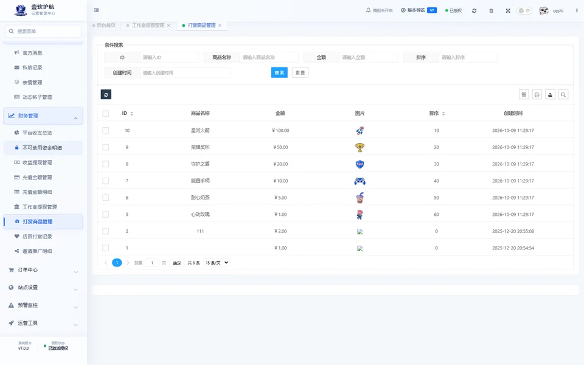Expand the 运营工具 menu group

(43, 323)
